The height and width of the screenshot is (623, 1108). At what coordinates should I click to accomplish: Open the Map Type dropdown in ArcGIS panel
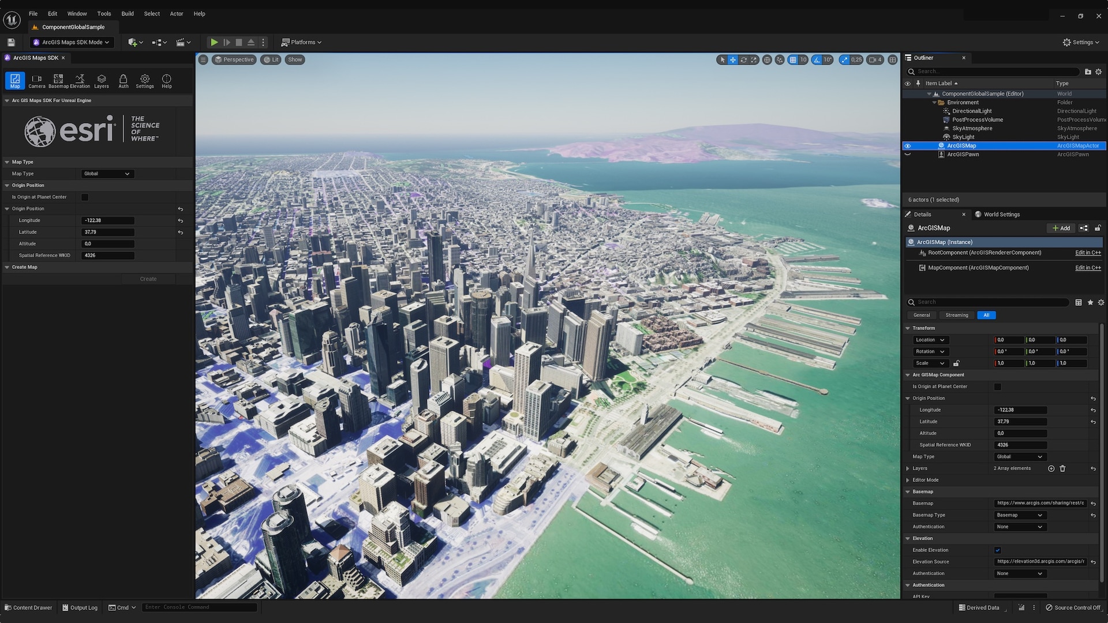[x=107, y=173]
